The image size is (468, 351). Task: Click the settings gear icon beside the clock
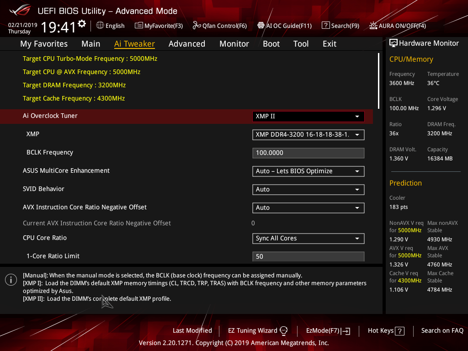pyautogui.click(x=82, y=24)
